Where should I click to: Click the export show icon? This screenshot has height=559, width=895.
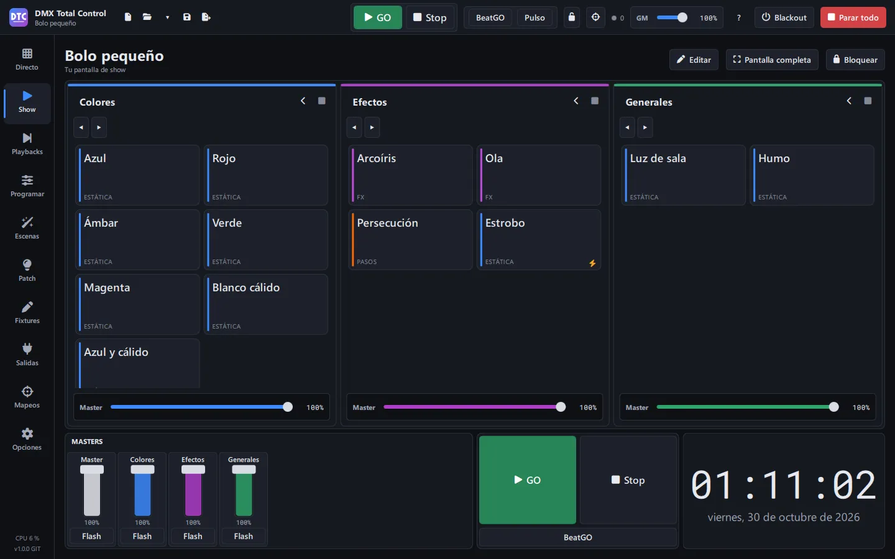[x=206, y=17]
